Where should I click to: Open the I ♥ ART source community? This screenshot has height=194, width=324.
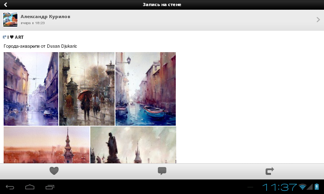click(x=15, y=37)
